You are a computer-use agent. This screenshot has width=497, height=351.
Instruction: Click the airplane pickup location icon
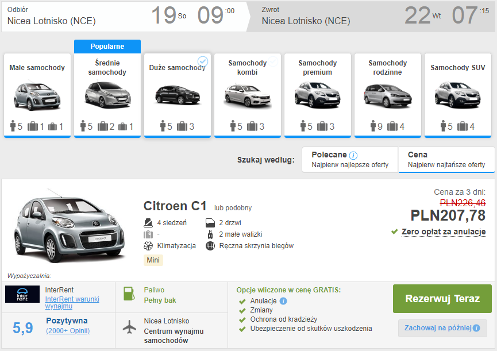point(131,326)
